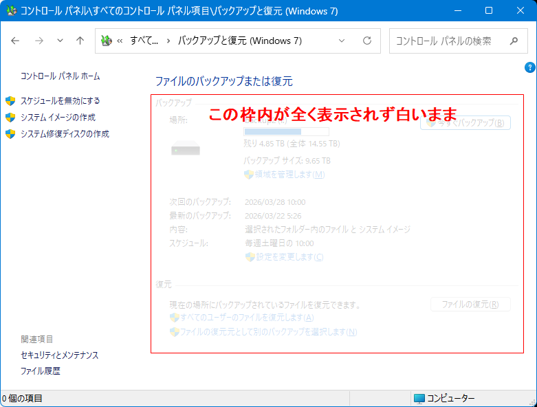Click the forward navigation arrow
This screenshot has height=407, width=537.
tap(39, 41)
